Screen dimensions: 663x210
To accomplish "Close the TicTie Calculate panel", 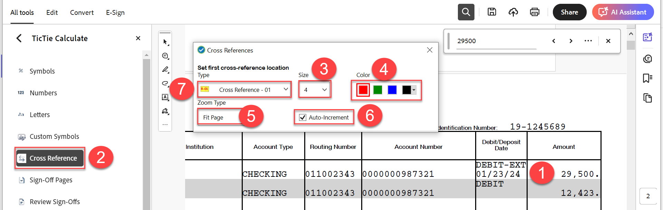I will point(138,38).
